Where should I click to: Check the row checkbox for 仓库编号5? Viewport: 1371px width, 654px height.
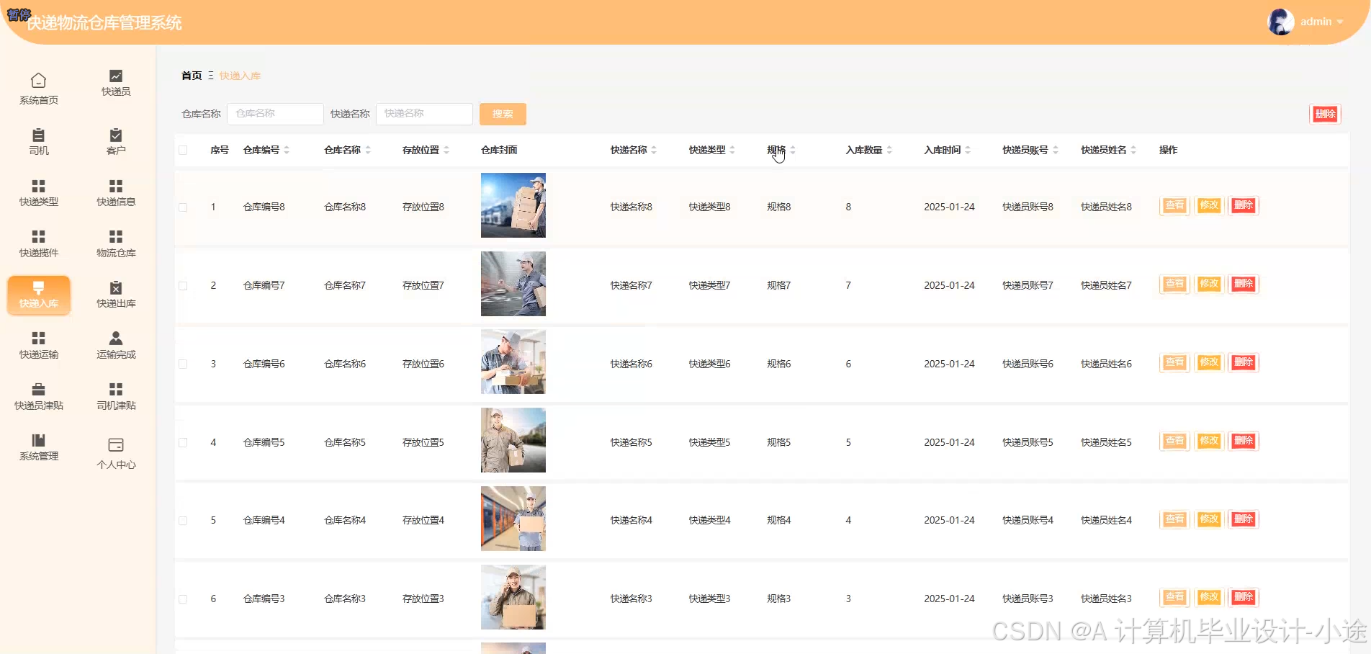coord(183,442)
